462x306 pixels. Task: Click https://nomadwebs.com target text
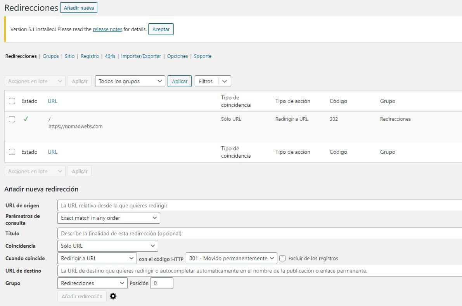(75, 126)
